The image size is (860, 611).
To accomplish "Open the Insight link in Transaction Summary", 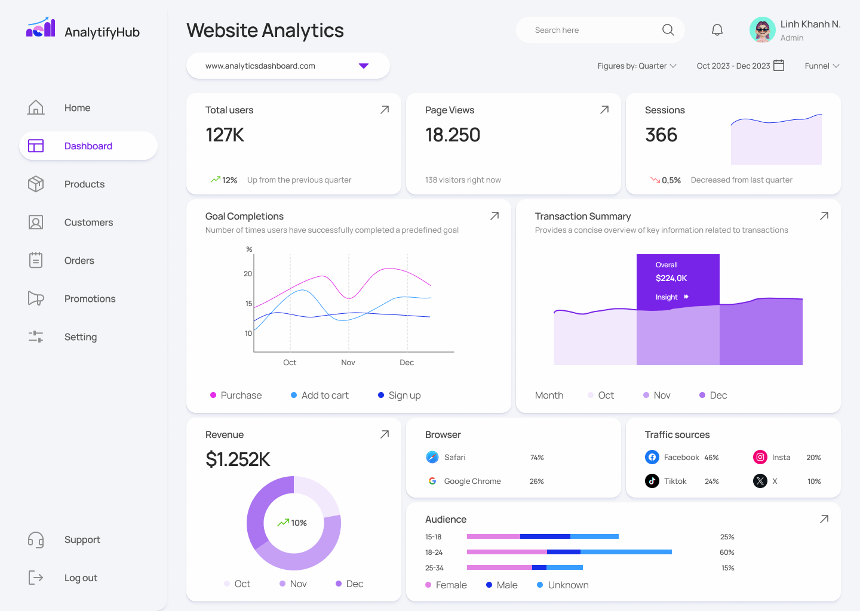I will click(x=672, y=297).
